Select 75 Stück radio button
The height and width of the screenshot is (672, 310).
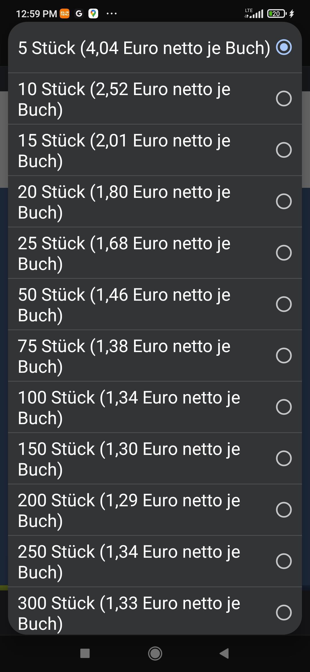[284, 356]
